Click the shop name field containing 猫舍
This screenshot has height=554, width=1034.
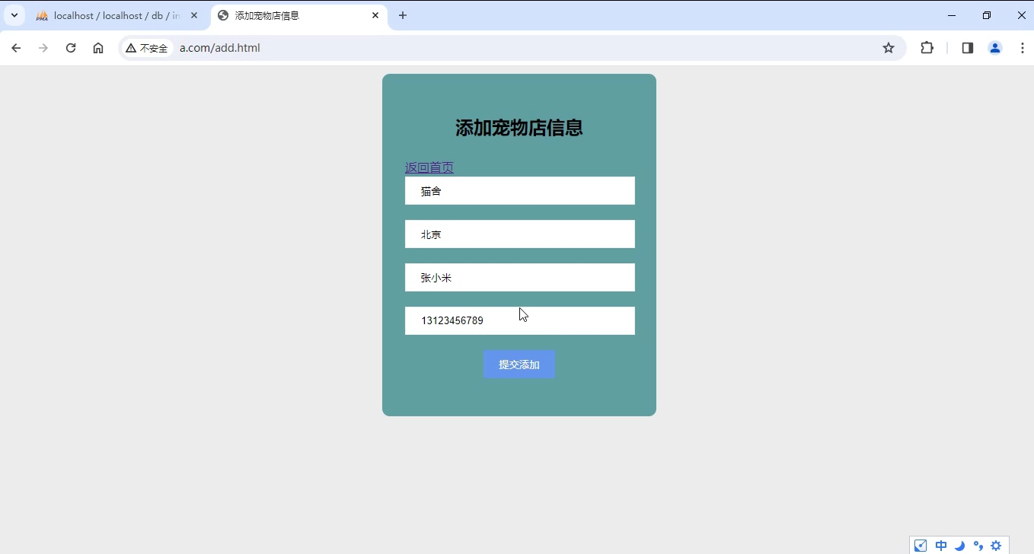(x=520, y=191)
